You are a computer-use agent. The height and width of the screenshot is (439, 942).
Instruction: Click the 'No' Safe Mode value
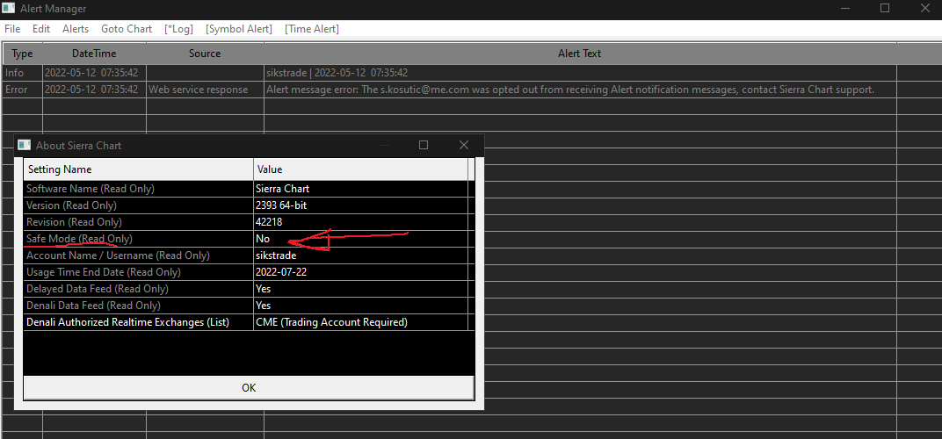tap(360, 239)
